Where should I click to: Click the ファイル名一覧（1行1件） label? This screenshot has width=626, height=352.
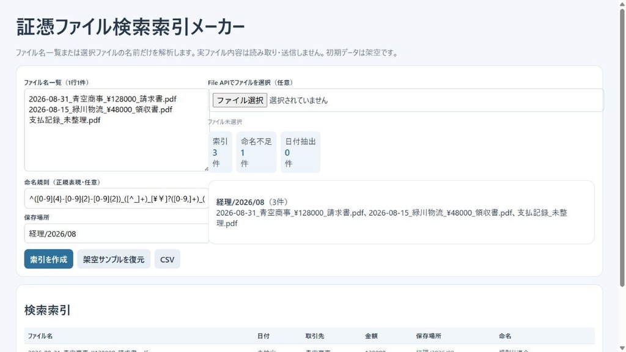point(56,82)
